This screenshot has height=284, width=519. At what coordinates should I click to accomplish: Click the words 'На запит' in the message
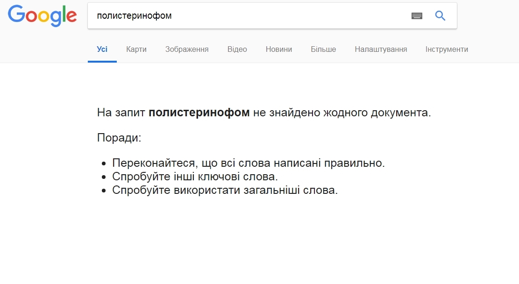click(x=121, y=113)
